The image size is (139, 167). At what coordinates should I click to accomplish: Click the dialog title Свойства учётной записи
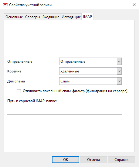30,5
